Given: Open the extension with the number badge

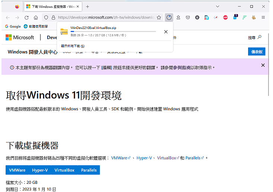Looking at the screenshot, I should click(235, 17).
